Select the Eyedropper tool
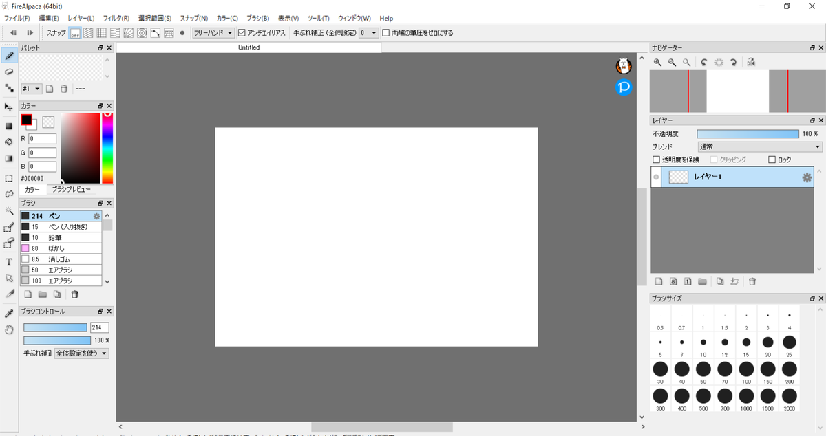This screenshot has height=436, width=826. [9, 314]
